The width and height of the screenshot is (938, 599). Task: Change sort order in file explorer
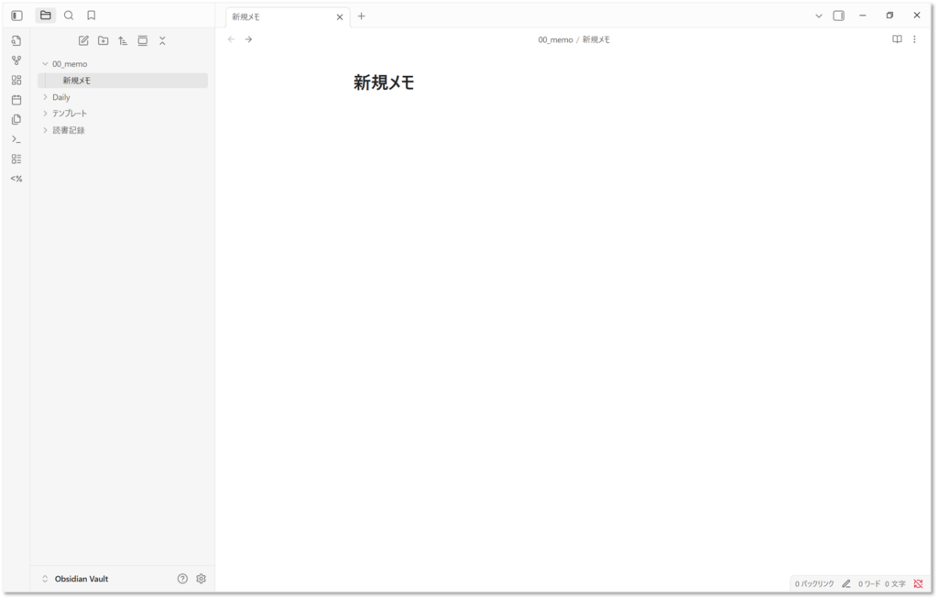123,40
